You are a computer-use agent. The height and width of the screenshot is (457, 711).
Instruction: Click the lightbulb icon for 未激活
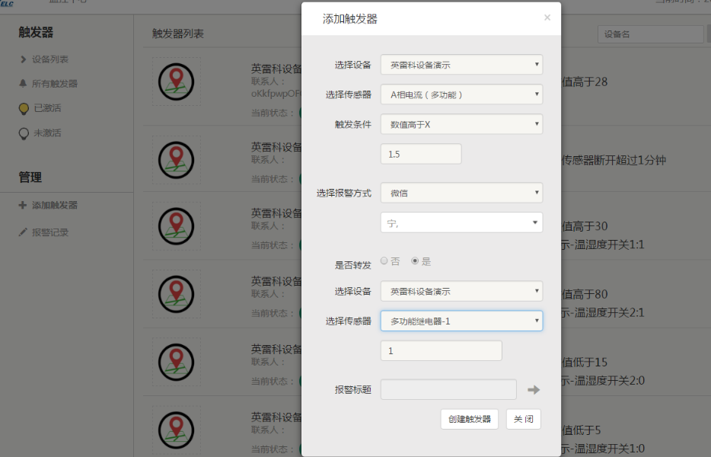pos(24,133)
